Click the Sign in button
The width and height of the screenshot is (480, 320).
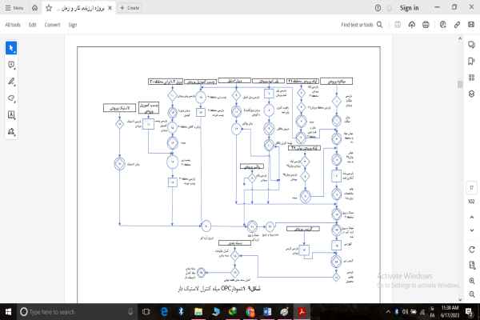pos(409,7)
